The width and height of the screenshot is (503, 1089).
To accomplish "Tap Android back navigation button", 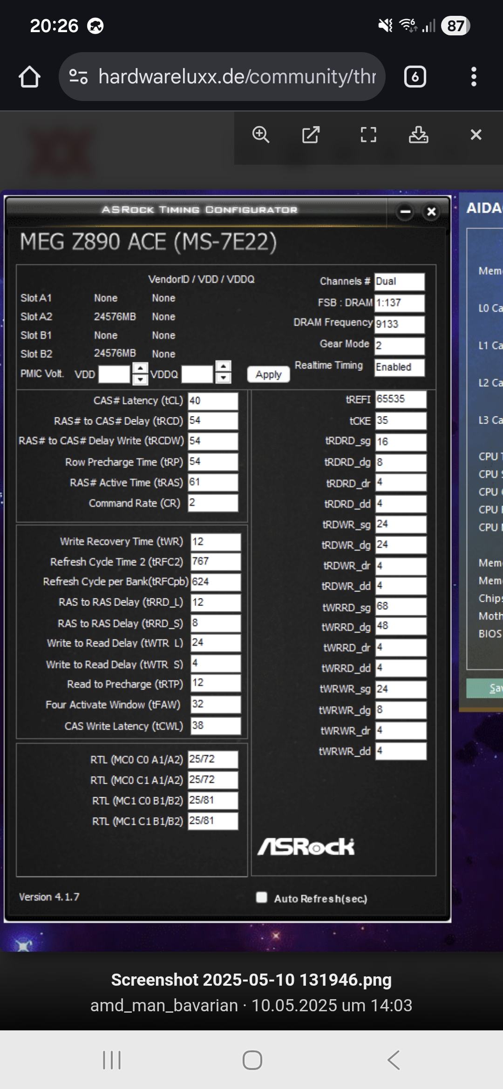I will pyautogui.click(x=394, y=1060).
